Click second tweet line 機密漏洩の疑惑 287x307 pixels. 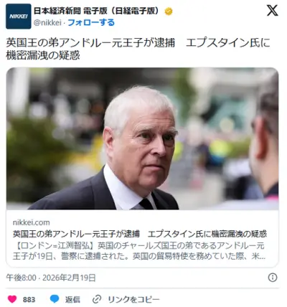[43, 56]
